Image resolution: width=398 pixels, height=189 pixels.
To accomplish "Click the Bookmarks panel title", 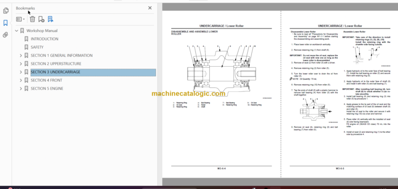I will click(25, 8).
